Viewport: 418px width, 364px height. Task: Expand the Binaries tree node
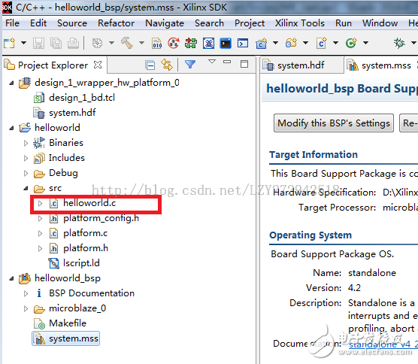coord(26,143)
